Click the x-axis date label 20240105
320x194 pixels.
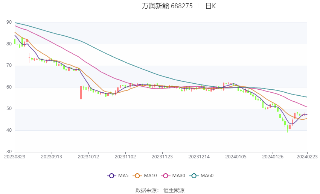[x=236, y=157]
